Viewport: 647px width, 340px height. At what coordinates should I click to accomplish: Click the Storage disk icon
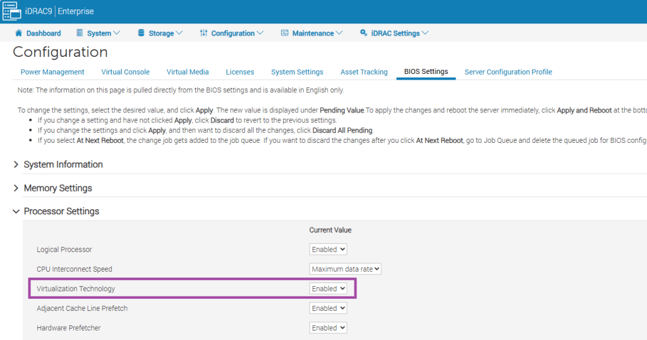(x=141, y=33)
